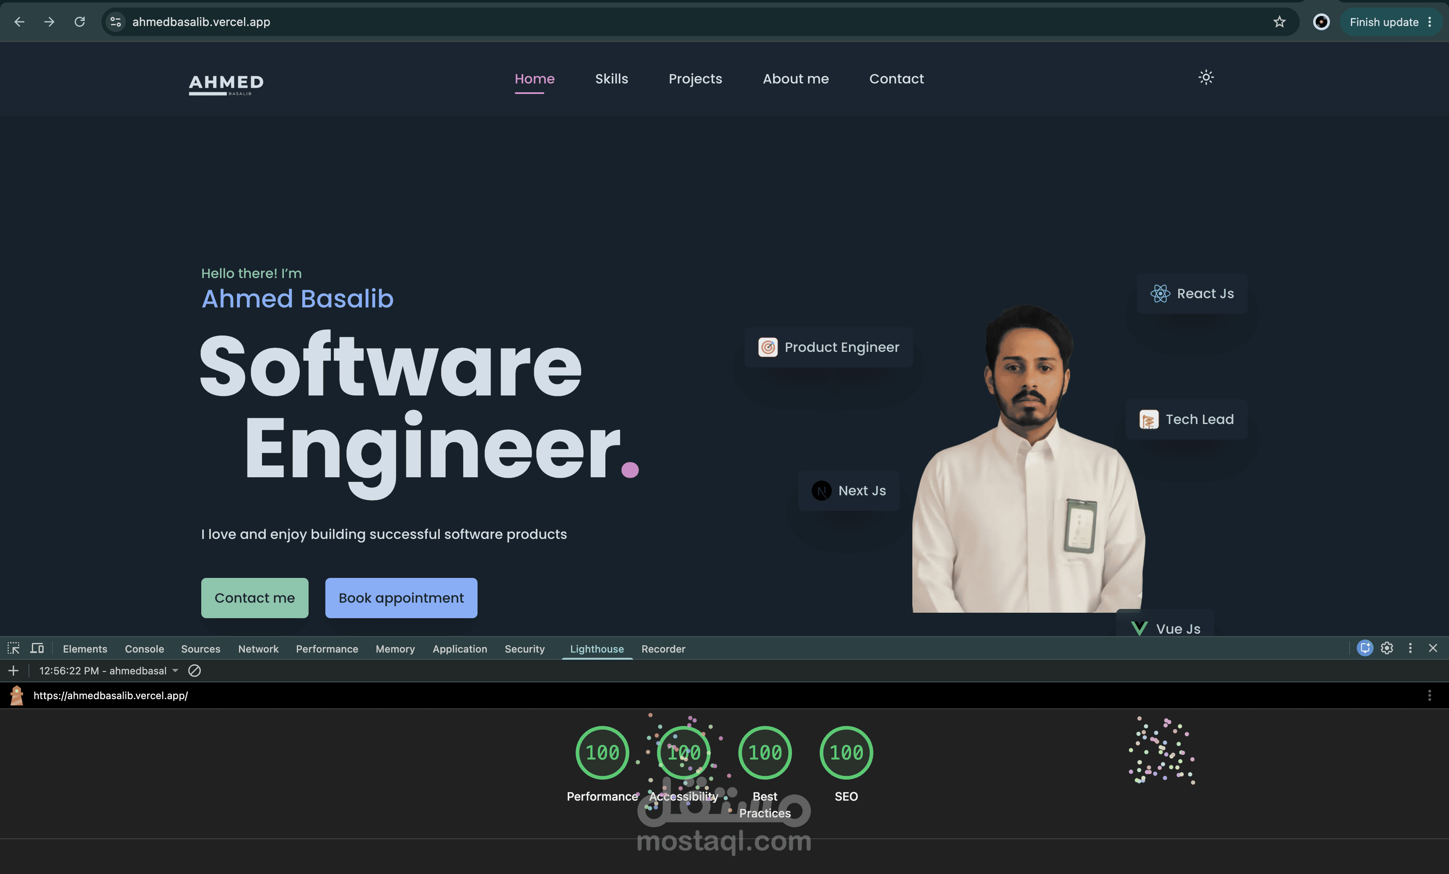Start a new Lighthouse report with plus icon
The width and height of the screenshot is (1449, 874).
[x=13, y=671]
